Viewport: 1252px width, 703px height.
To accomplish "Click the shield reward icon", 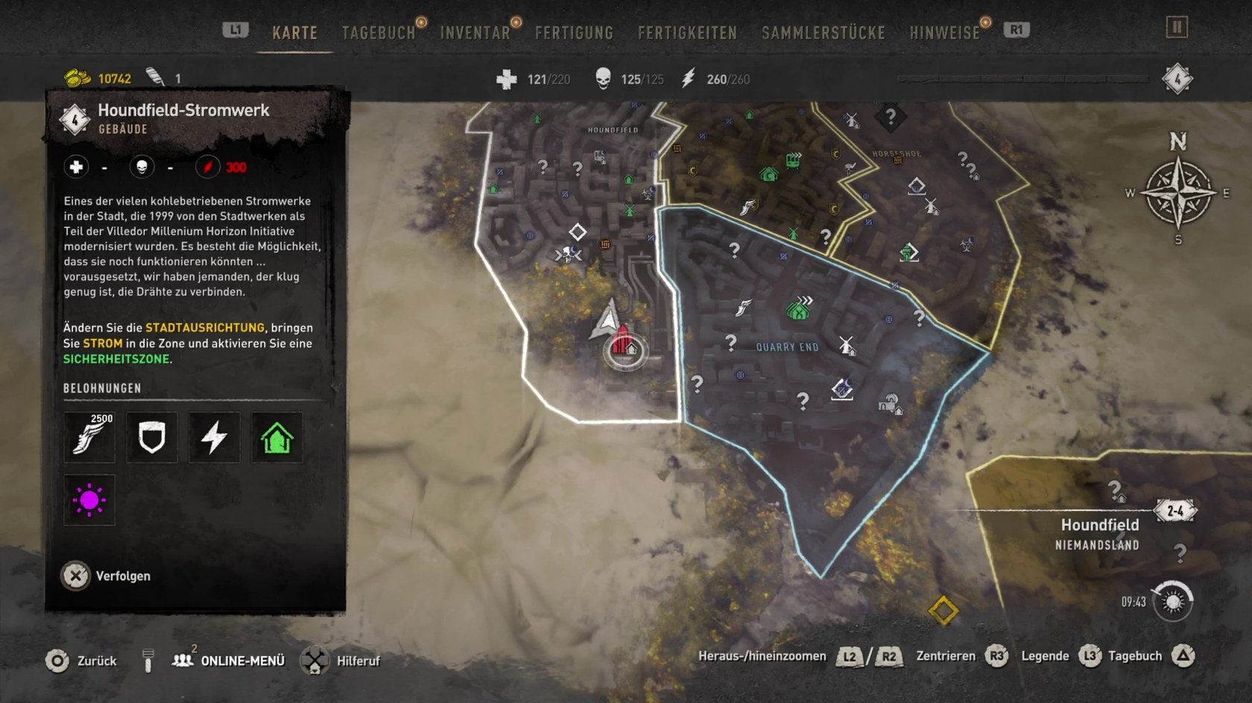I will (152, 437).
